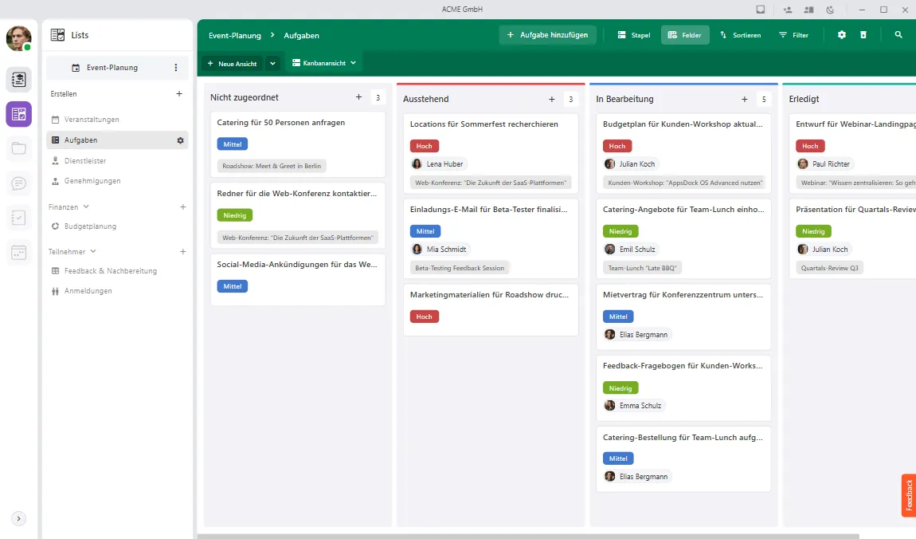Click the Mittel label on the Einladungs-E-Mail card
The width and height of the screenshot is (916, 539).
coord(425,231)
